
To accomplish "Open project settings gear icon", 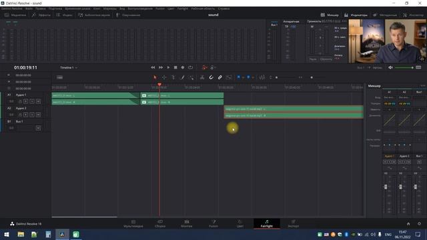I will pos(420,224).
